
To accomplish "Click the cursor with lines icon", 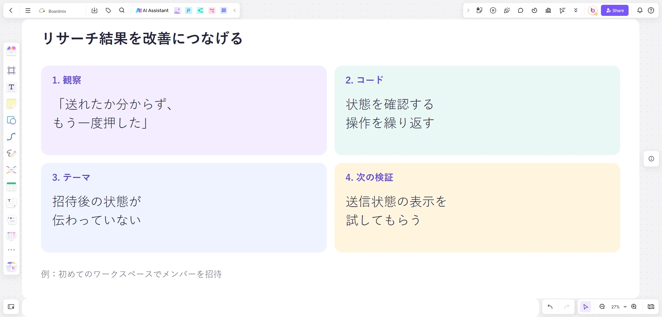I will 562,10.
